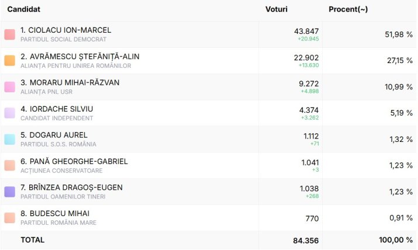Click the salmon swatch beside Budescu Mihai
Image resolution: width=418 pixels, height=250 pixels.
tap(9, 218)
